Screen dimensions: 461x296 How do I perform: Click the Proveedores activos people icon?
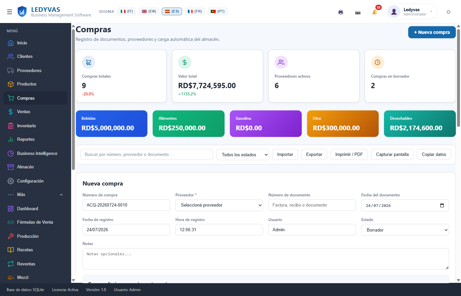(281, 62)
